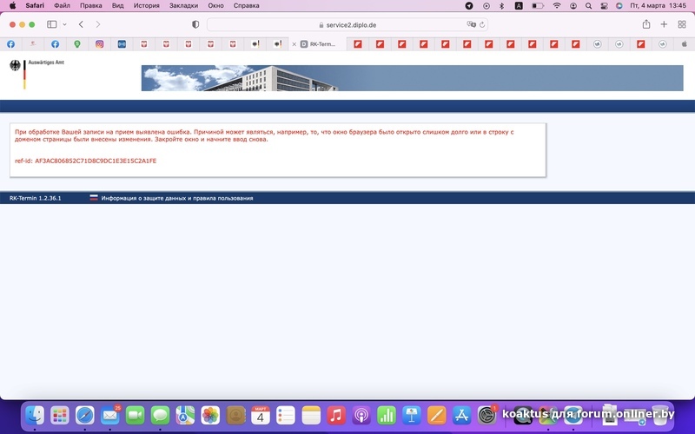Image resolution: width=695 pixels, height=434 pixels.
Task: Click the service2.diplo.de address field
Action: pos(347,24)
